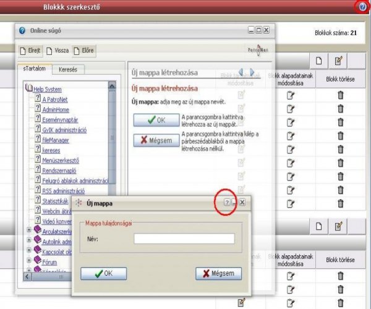The height and width of the screenshot is (309, 371).
Task: Click the new block page icon in top toolbar
Action: [x=319, y=61]
